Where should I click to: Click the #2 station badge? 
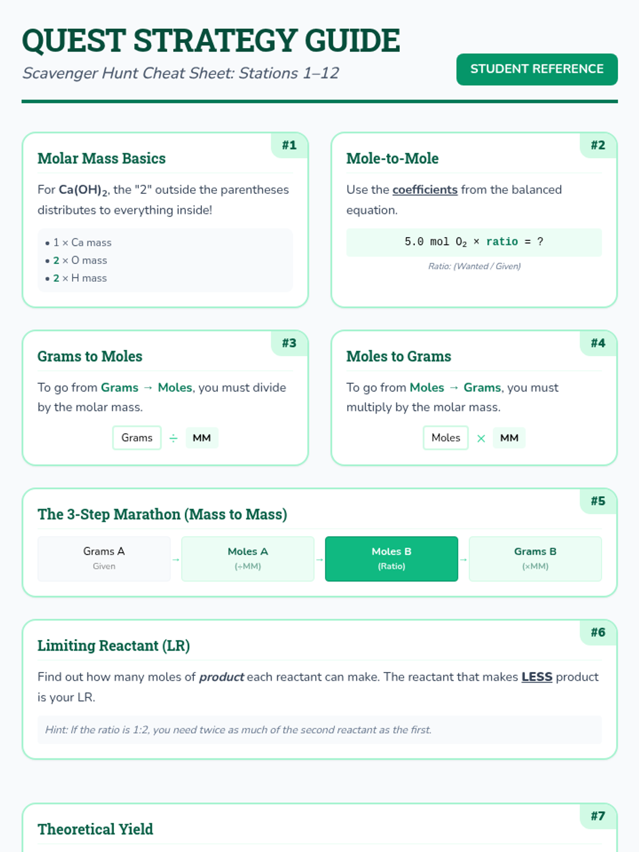(x=598, y=145)
